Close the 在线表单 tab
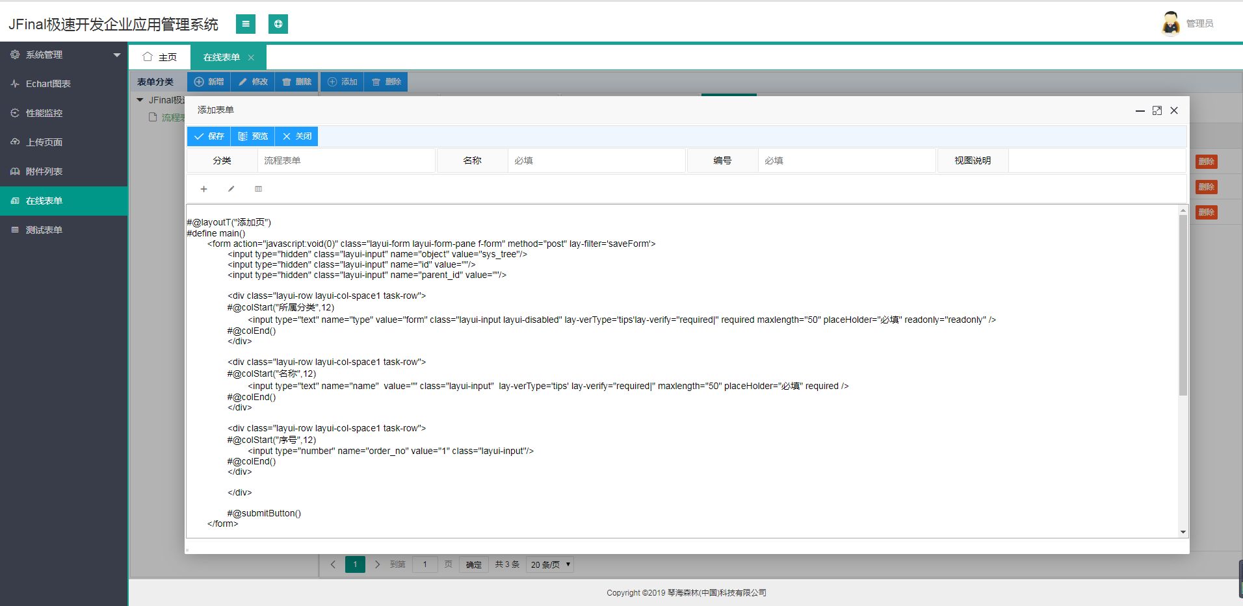This screenshot has width=1243, height=606. [x=251, y=58]
